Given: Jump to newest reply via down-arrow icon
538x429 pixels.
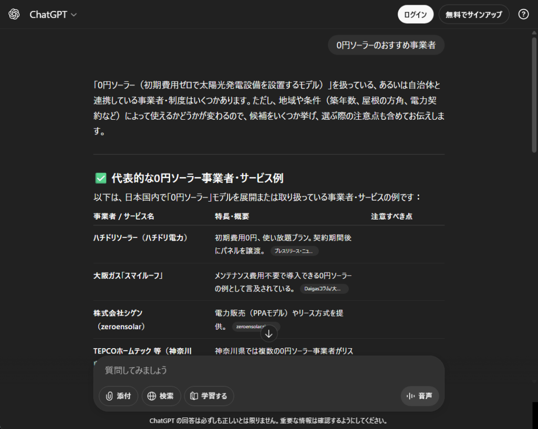Looking at the screenshot, I should (269, 333).
